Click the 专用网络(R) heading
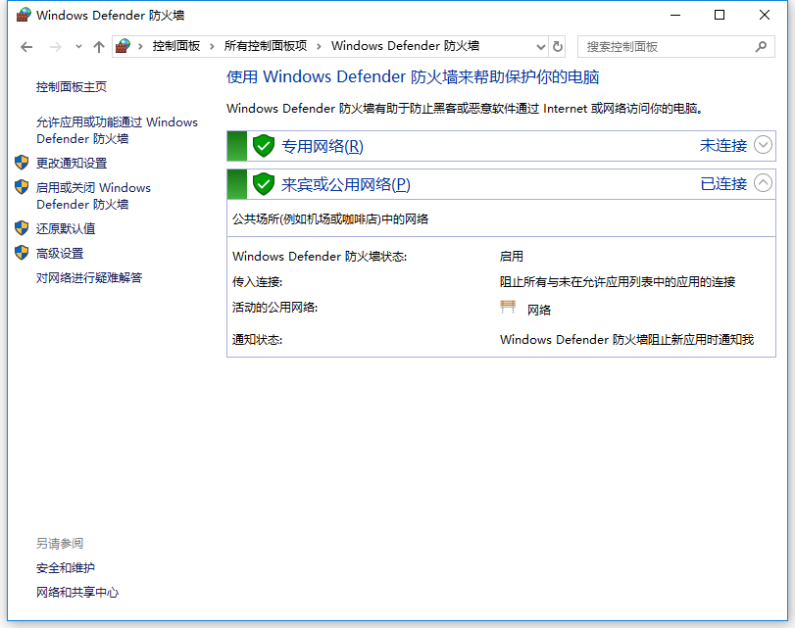795x628 pixels. point(323,147)
